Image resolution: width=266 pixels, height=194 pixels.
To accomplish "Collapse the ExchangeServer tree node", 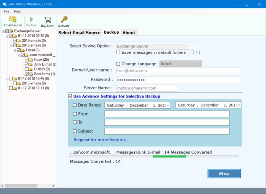I will pyautogui.click(x=3, y=31).
